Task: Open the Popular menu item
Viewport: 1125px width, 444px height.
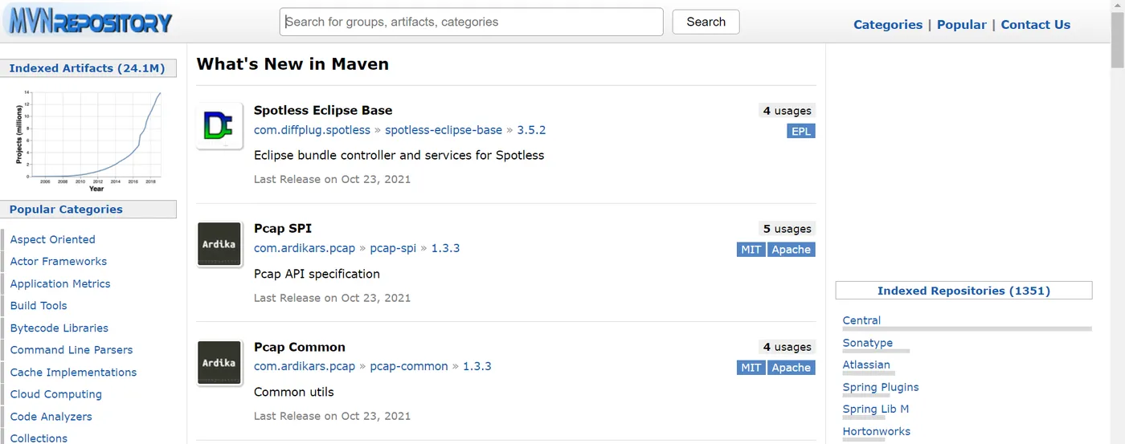Action: point(961,25)
